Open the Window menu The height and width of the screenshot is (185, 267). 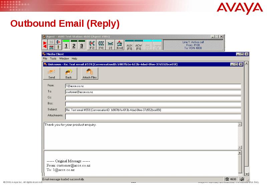pos(64,59)
